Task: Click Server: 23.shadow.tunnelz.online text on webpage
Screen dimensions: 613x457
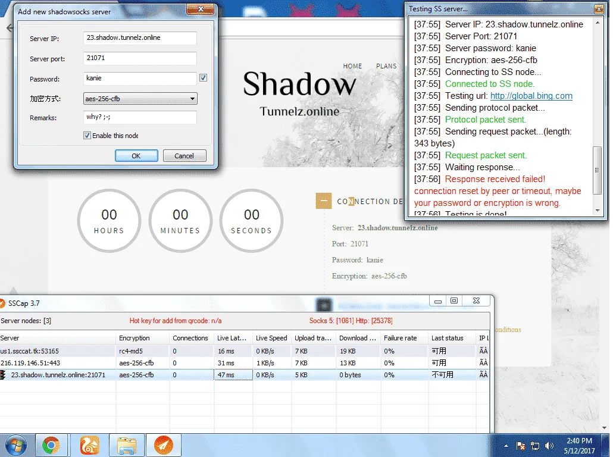Action: 384,228
